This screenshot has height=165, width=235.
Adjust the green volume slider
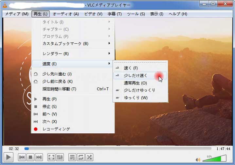point(214,158)
